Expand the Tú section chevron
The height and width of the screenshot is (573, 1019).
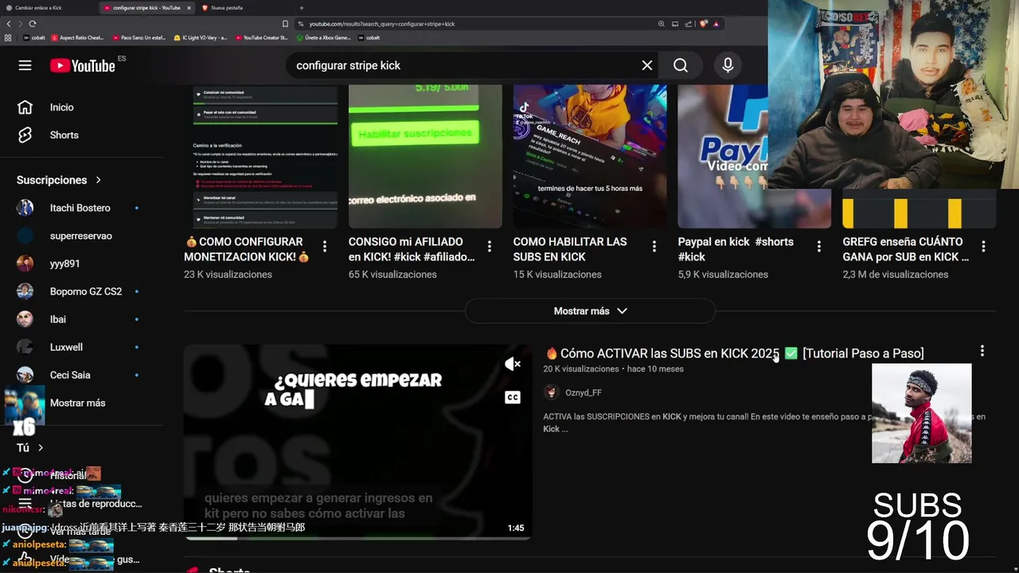coord(40,448)
